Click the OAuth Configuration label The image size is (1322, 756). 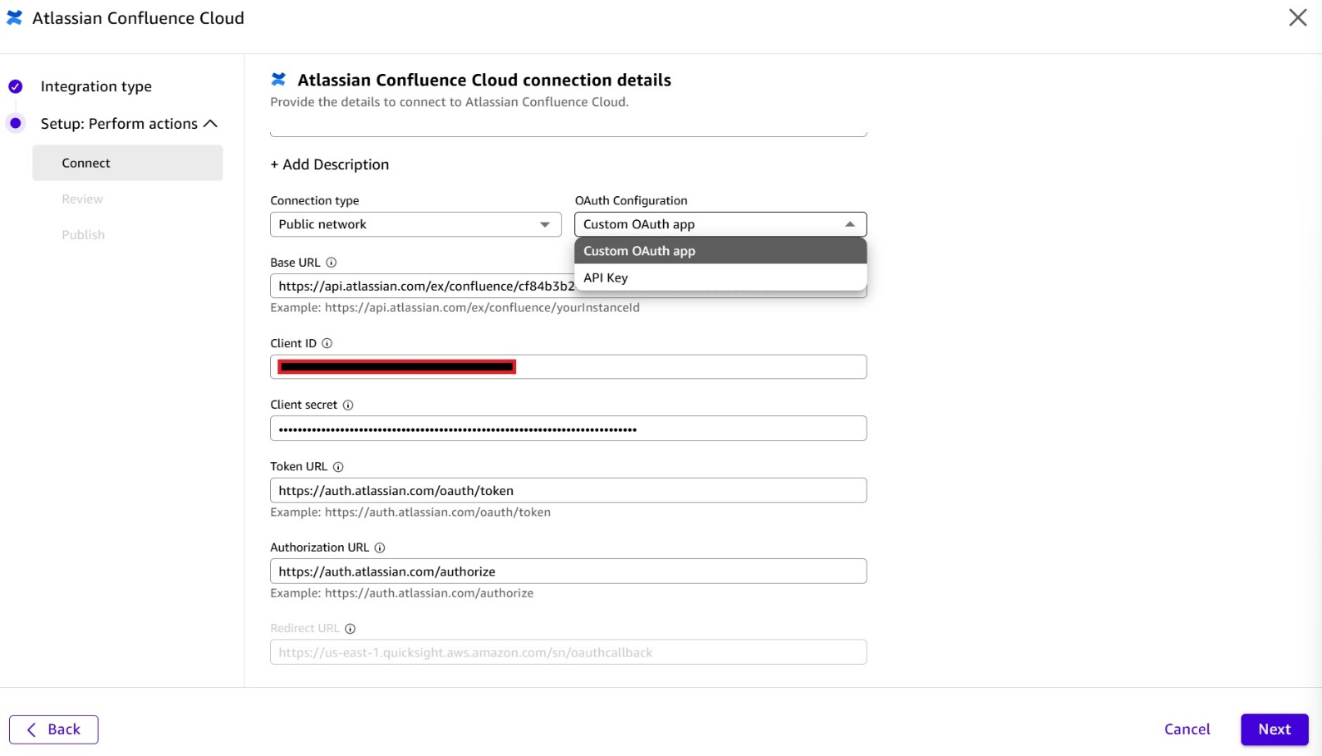[632, 200]
